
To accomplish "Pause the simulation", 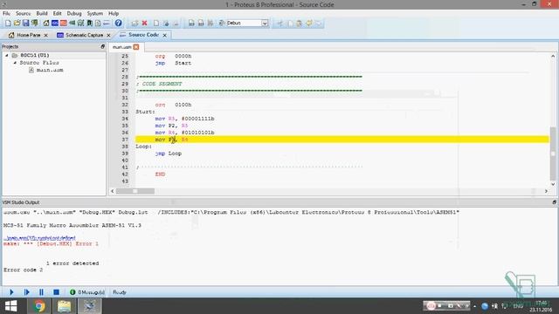I will (x=41, y=292).
